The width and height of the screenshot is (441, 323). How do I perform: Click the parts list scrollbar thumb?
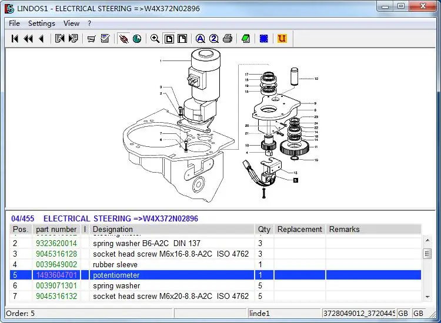pos(427,254)
